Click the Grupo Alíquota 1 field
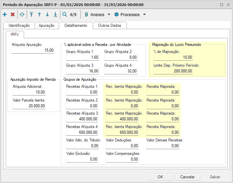 tap(82, 57)
